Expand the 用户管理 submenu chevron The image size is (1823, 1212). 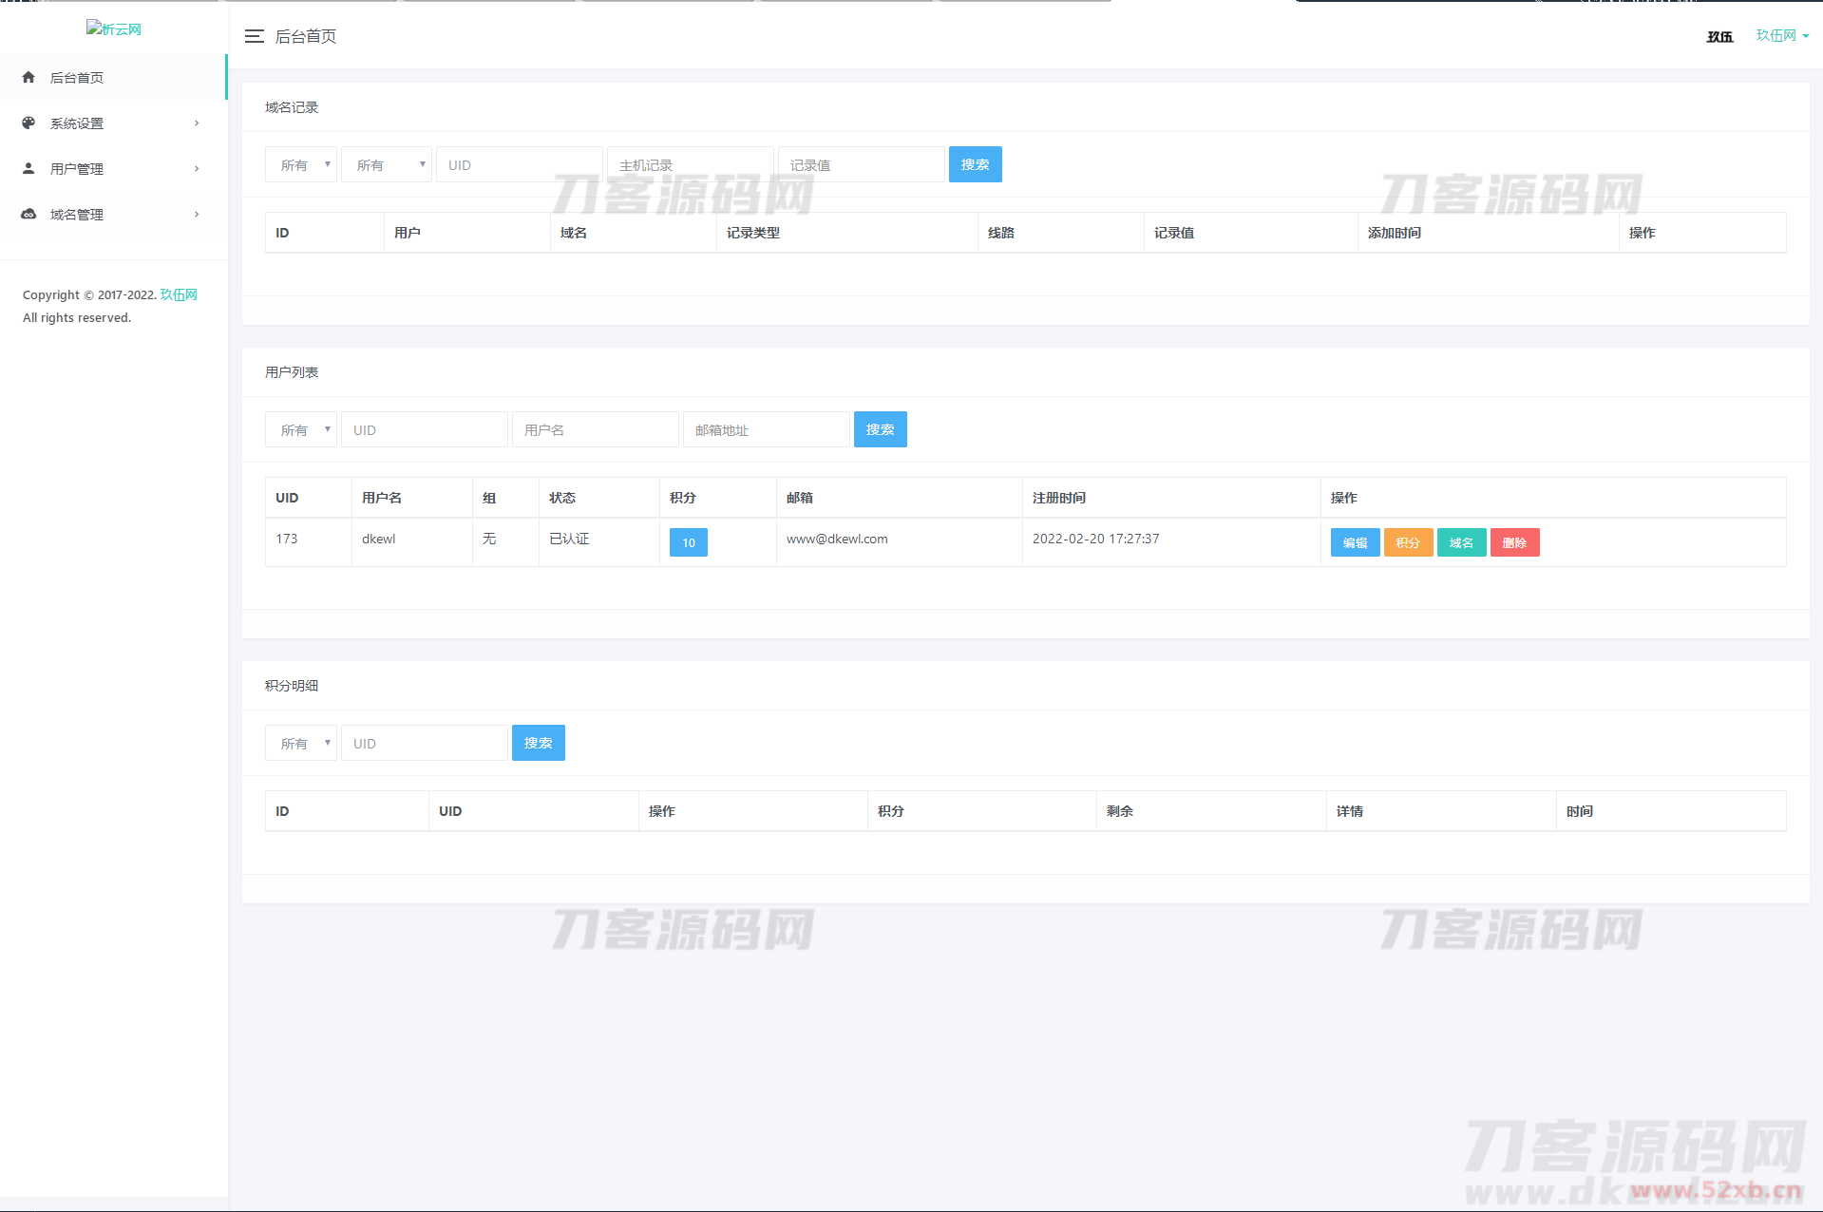tap(197, 169)
